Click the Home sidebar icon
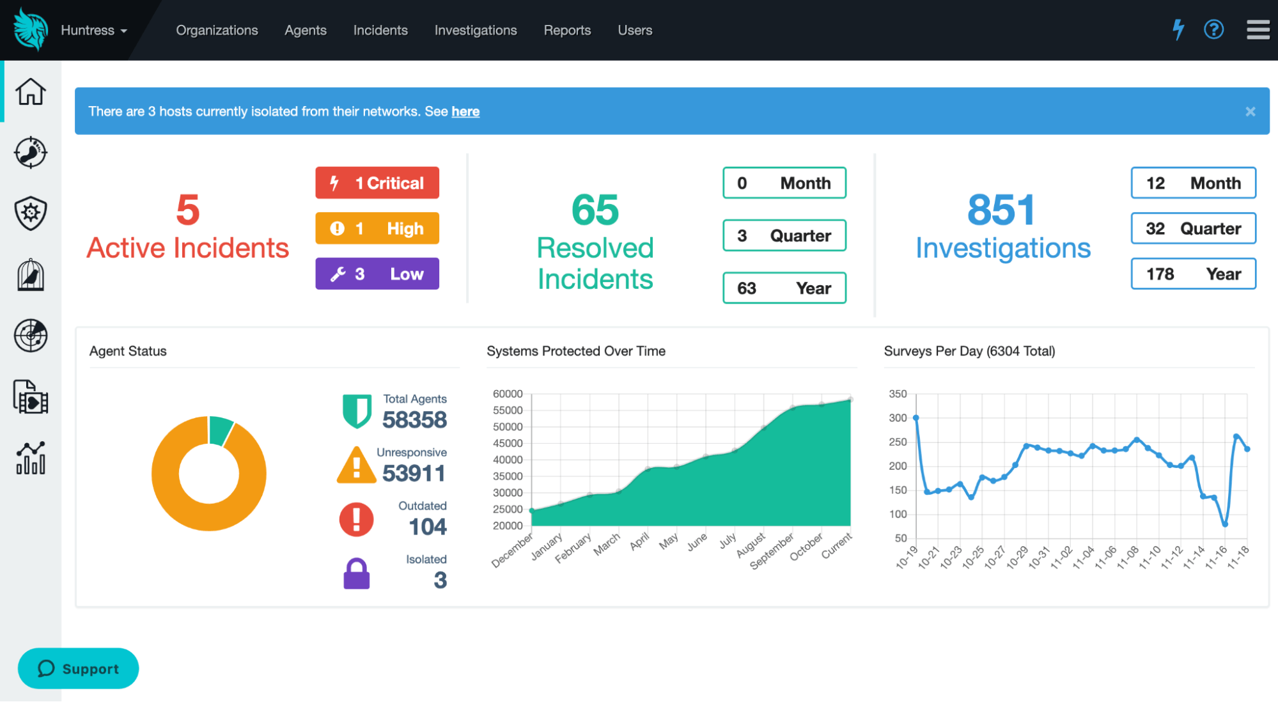The height and width of the screenshot is (702, 1278). coord(31,91)
